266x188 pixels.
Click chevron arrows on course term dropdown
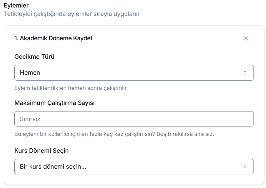click(x=245, y=166)
